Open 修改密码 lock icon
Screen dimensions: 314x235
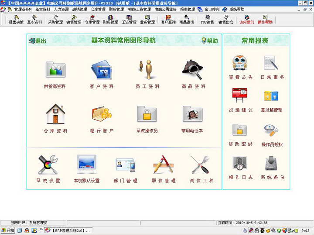pos(240,130)
